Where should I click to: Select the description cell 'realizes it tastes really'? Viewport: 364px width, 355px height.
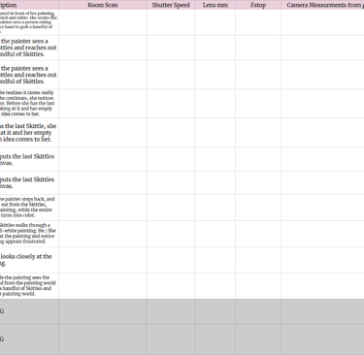pyautogui.click(x=29, y=104)
